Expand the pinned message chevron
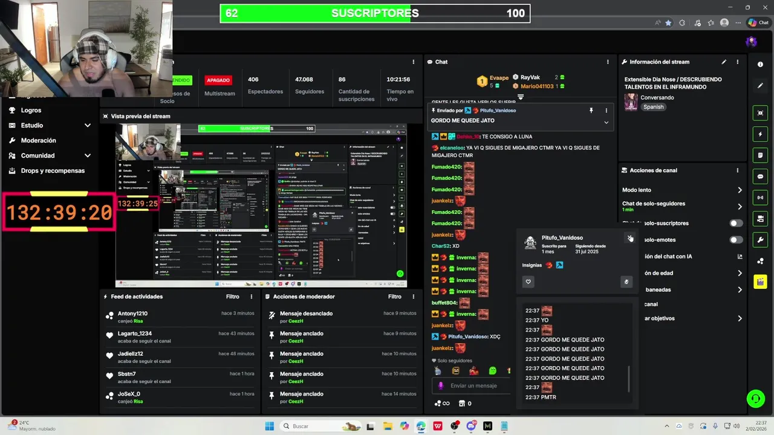Screen dimensions: 774x435 (x=606, y=122)
